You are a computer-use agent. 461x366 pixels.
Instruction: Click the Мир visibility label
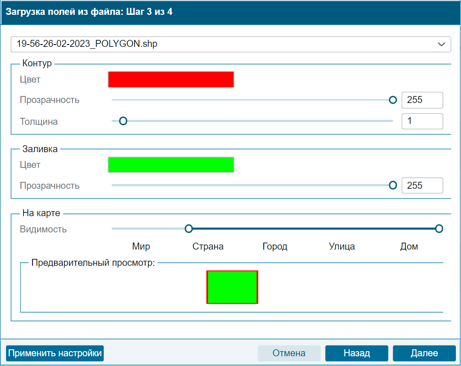(x=141, y=246)
